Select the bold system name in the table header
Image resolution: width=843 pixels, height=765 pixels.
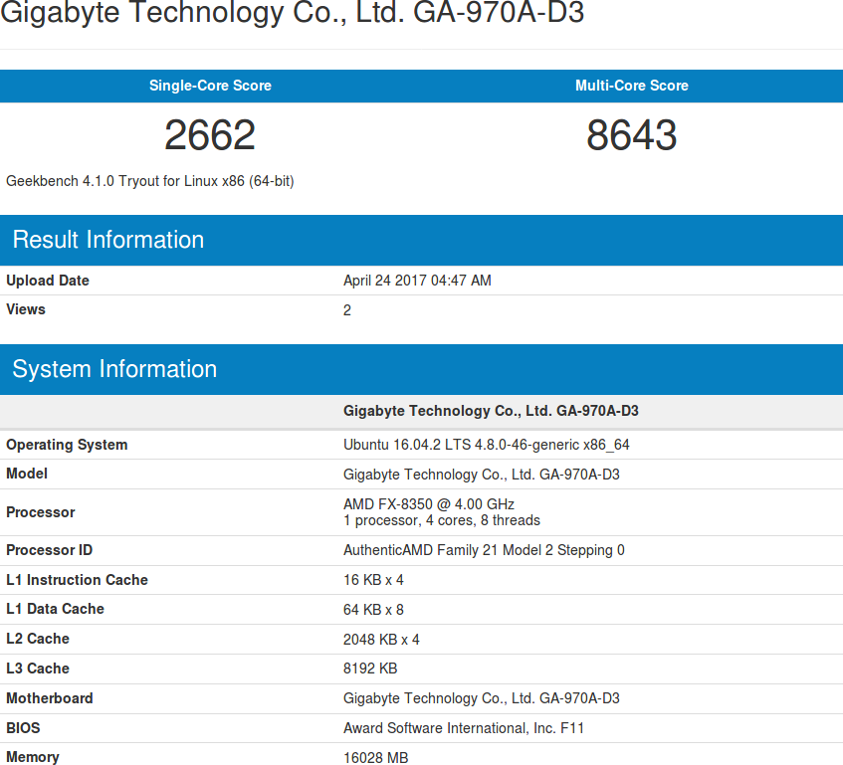[x=491, y=411]
